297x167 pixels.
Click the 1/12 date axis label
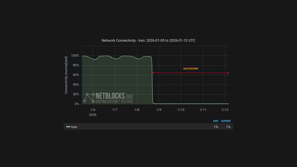tap(225, 110)
